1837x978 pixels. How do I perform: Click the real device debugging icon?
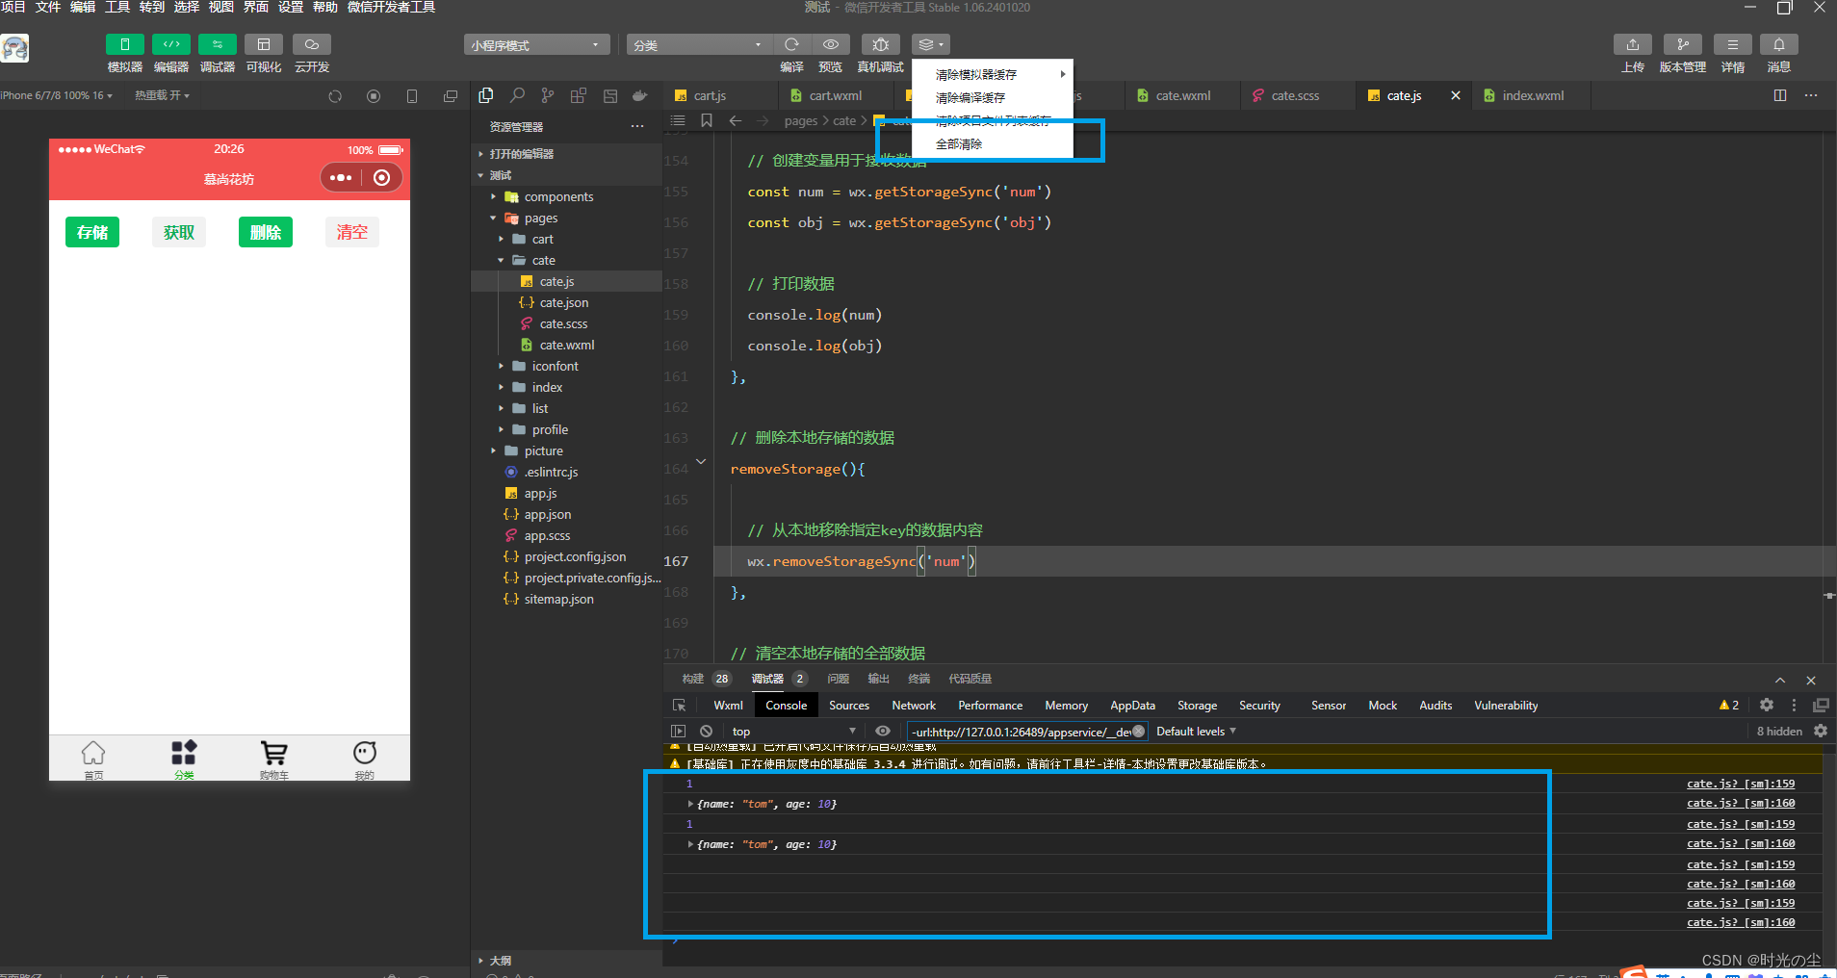pyautogui.click(x=880, y=44)
